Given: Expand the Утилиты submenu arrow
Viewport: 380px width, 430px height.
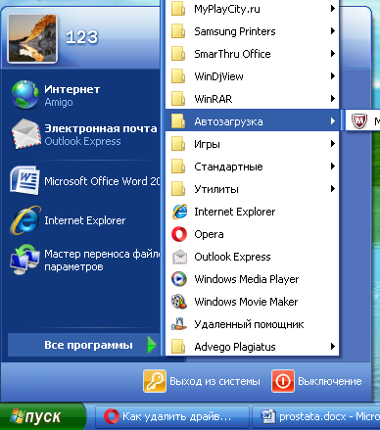Looking at the screenshot, I should tap(333, 188).
